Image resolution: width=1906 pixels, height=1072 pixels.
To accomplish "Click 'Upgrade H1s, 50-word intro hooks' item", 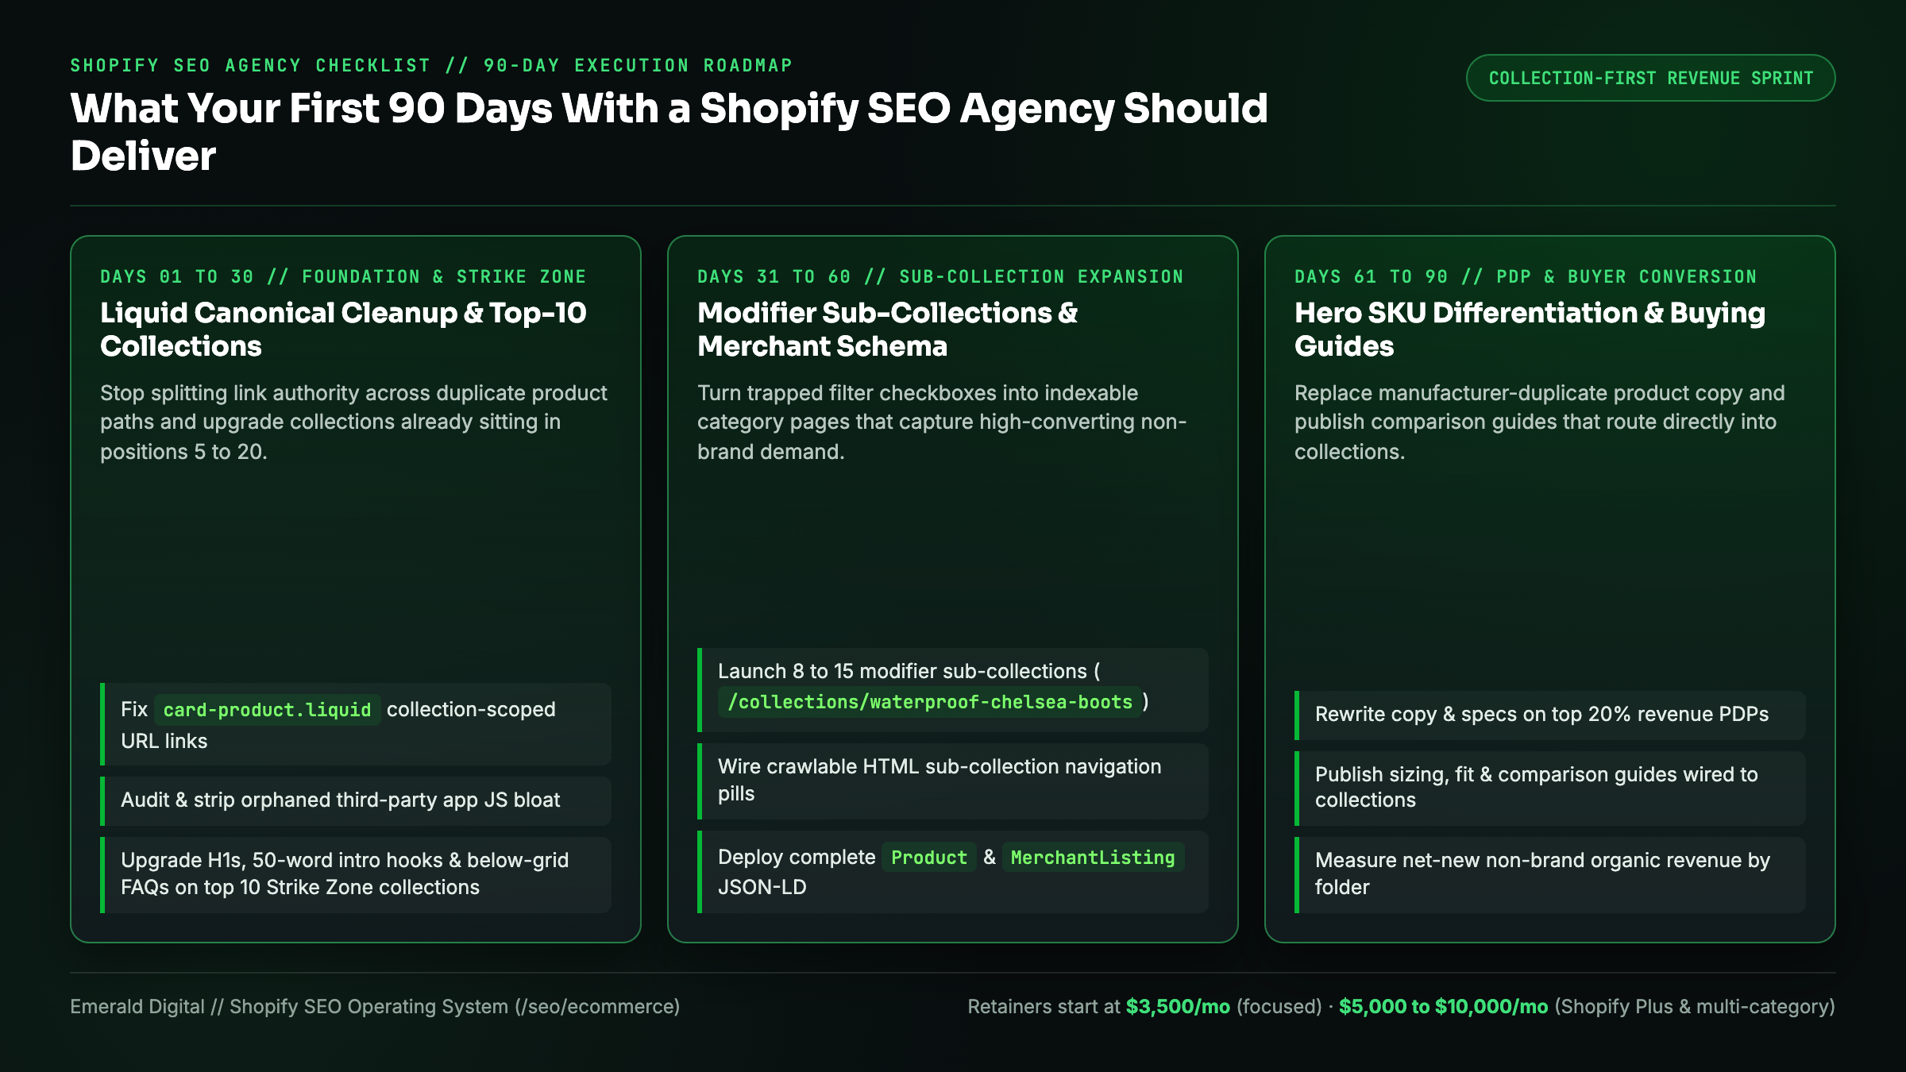I will pyautogui.click(x=356, y=874).
